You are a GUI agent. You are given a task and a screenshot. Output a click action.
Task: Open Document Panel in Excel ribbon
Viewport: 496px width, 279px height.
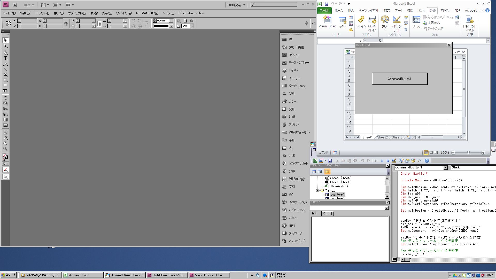[x=470, y=23]
